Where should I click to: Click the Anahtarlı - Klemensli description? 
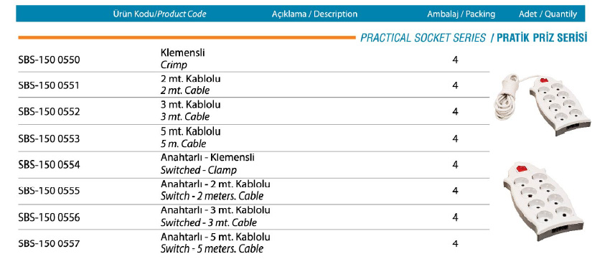pos(207,158)
